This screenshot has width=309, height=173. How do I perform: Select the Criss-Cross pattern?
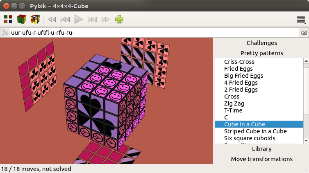tap(259, 62)
